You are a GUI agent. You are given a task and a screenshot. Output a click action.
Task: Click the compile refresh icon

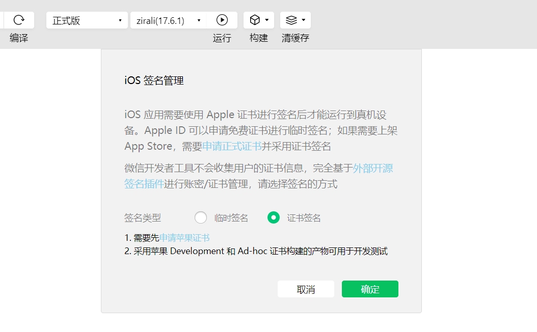(19, 20)
